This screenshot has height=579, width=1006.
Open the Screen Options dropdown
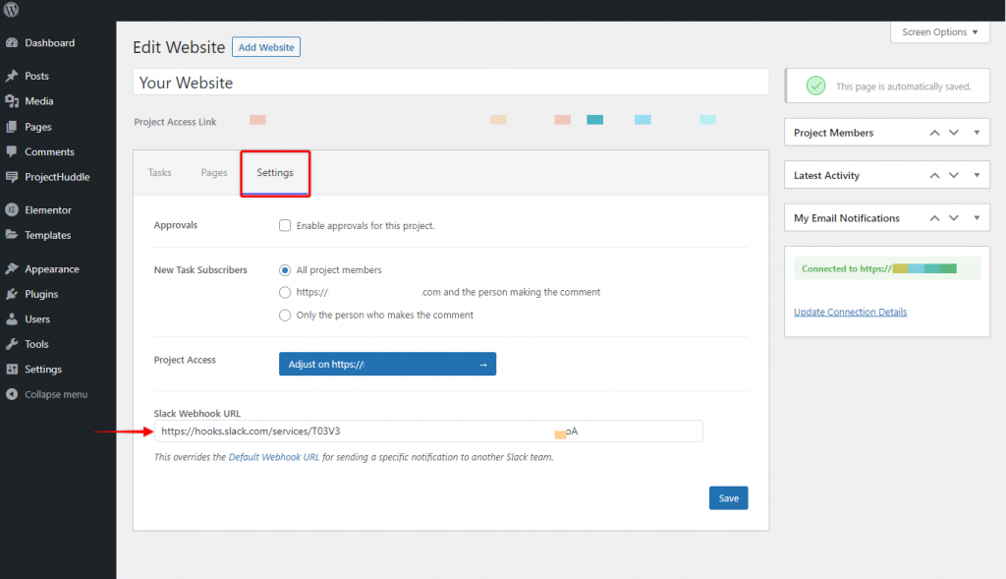[x=938, y=31]
